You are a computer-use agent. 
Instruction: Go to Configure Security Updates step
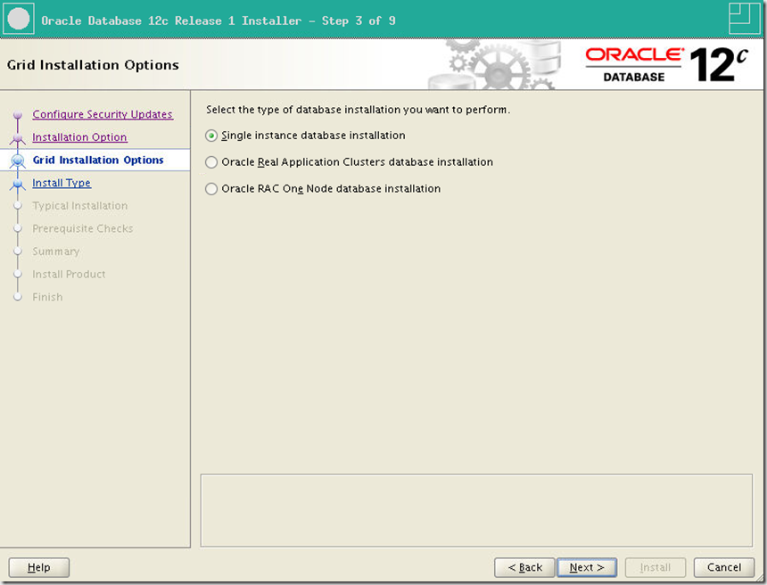coord(103,114)
